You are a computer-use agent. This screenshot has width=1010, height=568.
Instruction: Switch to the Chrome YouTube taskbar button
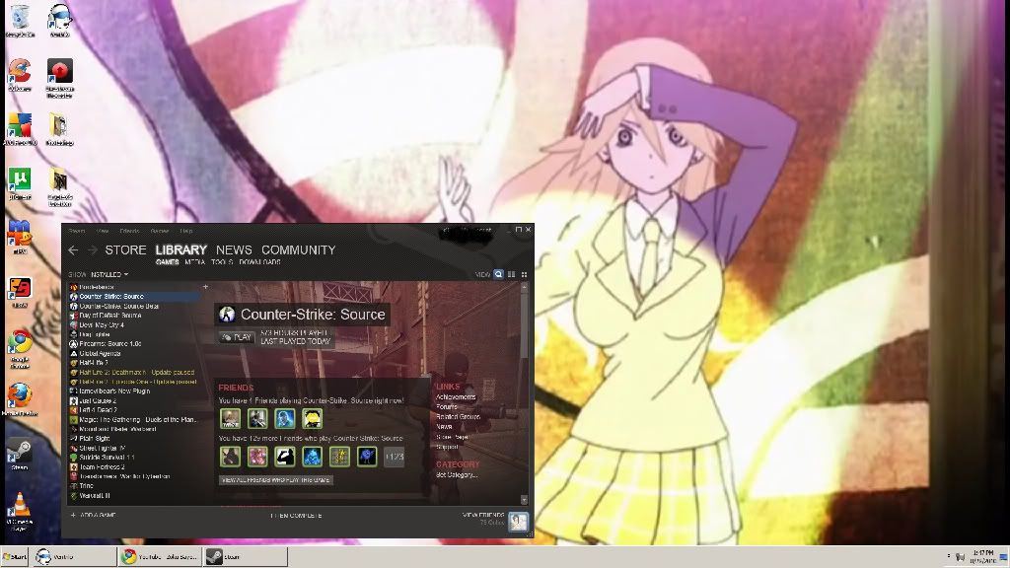pos(161,557)
